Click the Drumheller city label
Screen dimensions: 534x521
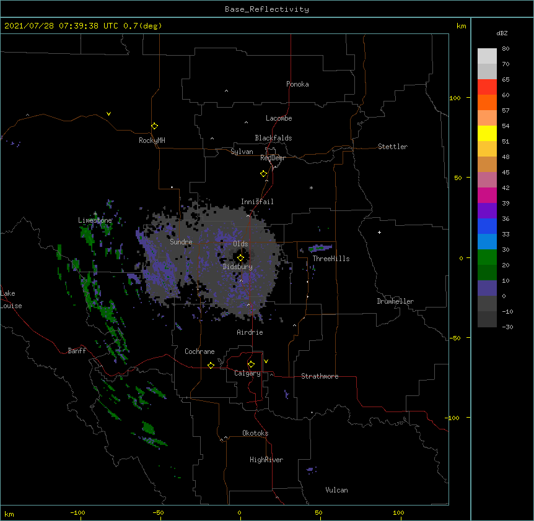coord(395,301)
